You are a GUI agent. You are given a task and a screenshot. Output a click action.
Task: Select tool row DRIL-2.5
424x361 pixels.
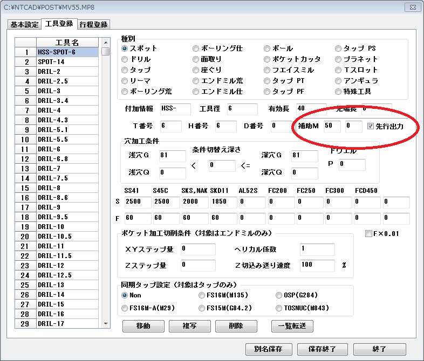(x=67, y=81)
